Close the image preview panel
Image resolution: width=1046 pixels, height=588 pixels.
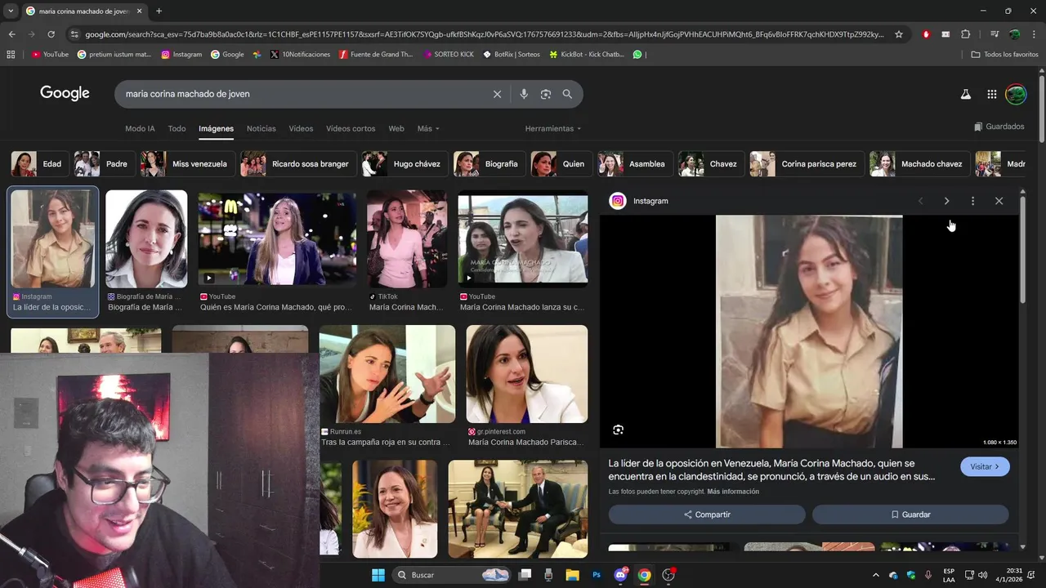(x=999, y=201)
